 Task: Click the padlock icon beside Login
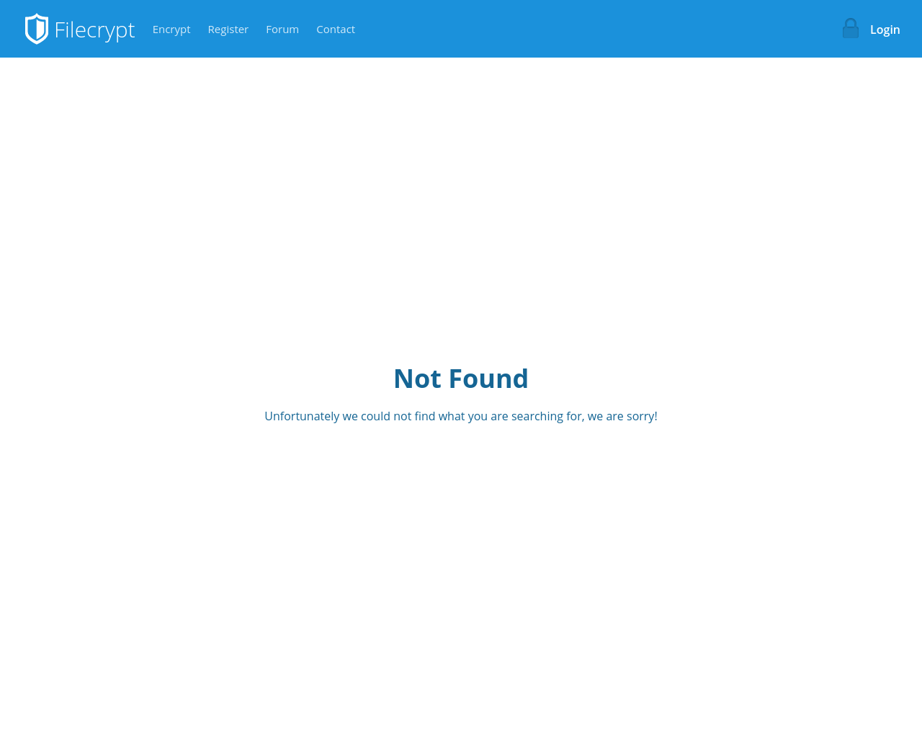pyautogui.click(x=851, y=29)
